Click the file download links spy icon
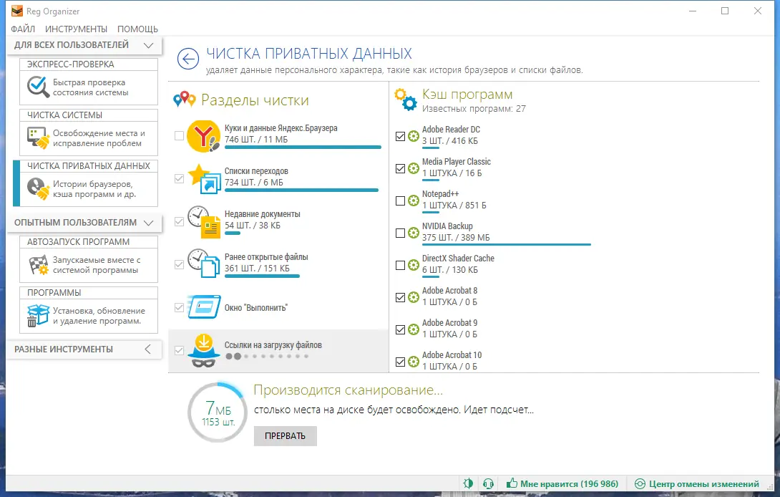This screenshot has width=780, height=497. (204, 351)
